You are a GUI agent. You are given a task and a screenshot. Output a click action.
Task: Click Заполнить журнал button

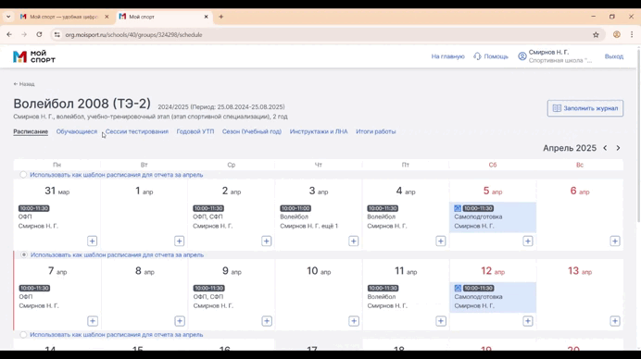pos(585,108)
